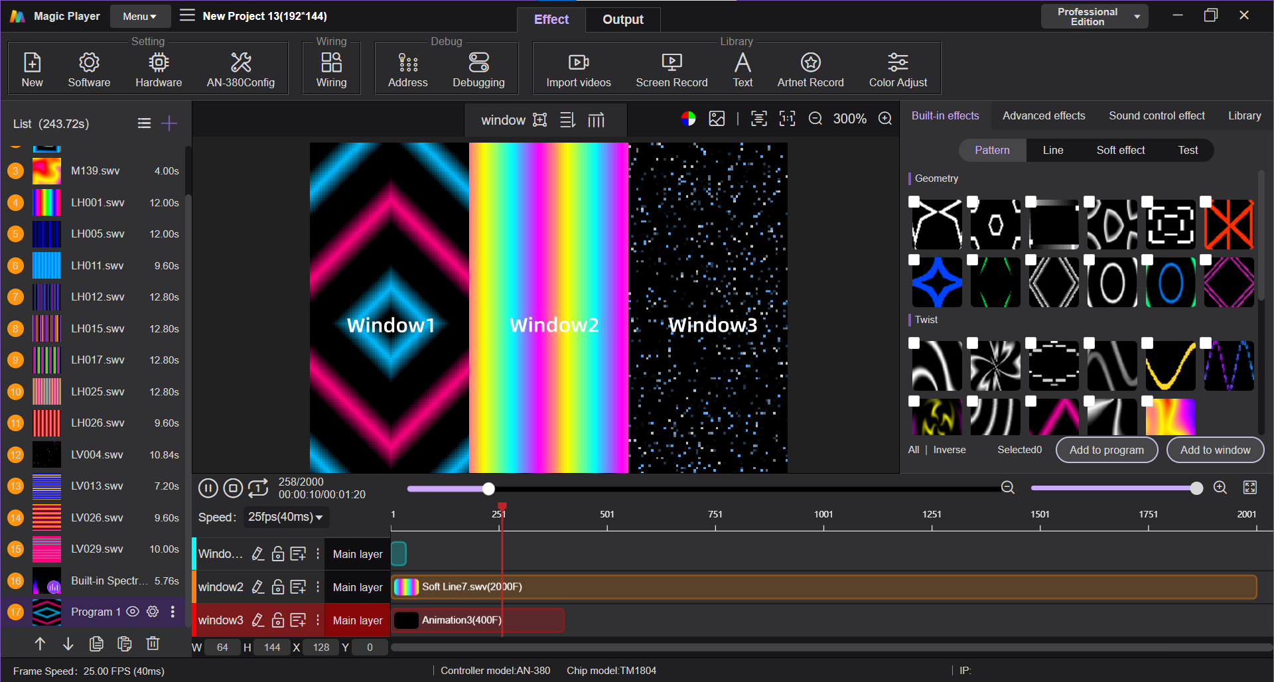
Task: Select the Soft effect category
Action: point(1121,150)
